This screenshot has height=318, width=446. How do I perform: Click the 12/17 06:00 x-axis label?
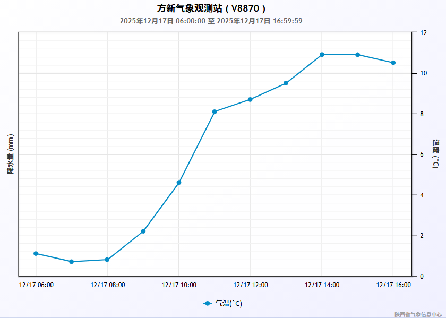(36, 285)
